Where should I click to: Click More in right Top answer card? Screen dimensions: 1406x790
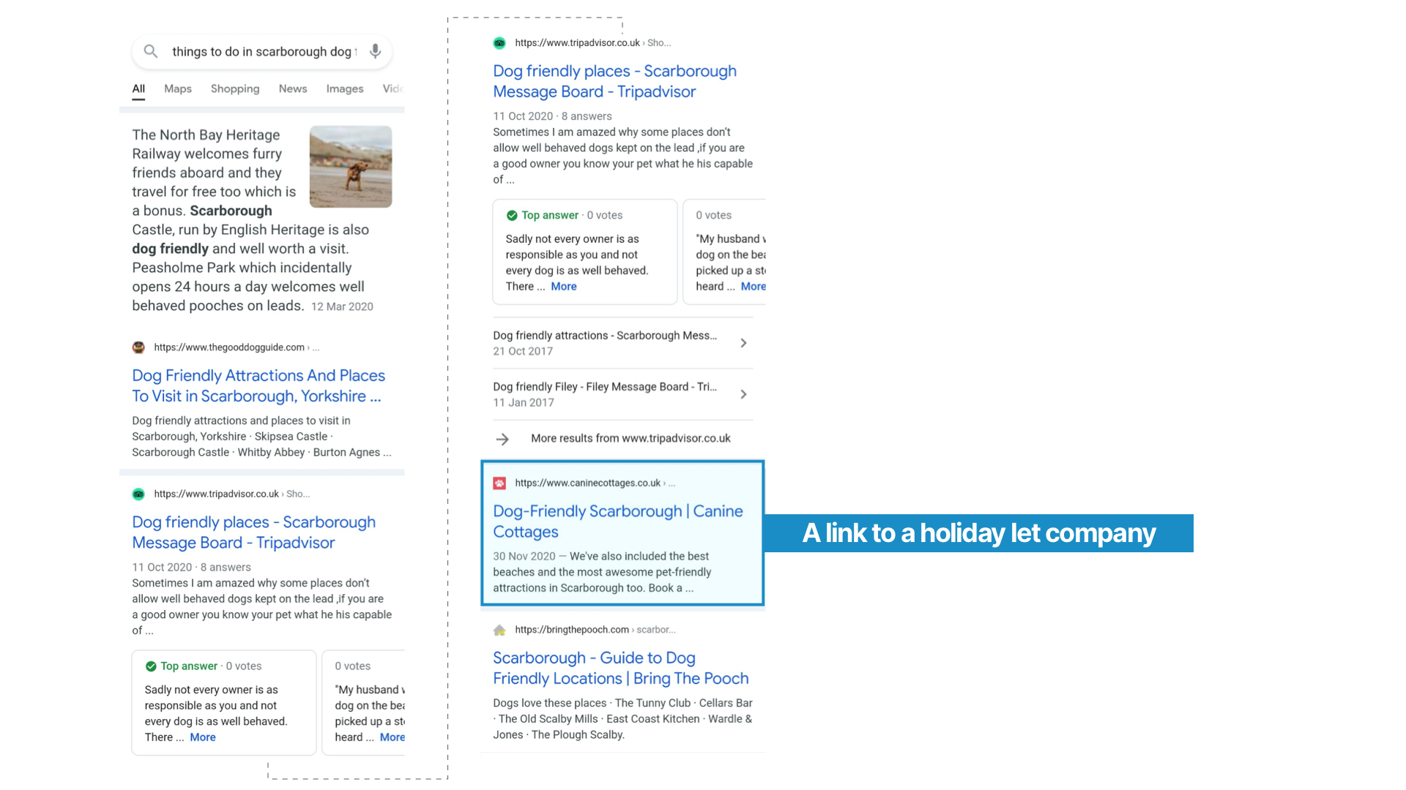(x=564, y=287)
